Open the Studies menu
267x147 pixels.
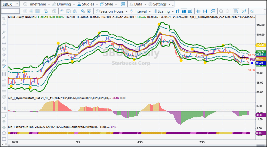(88, 4)
